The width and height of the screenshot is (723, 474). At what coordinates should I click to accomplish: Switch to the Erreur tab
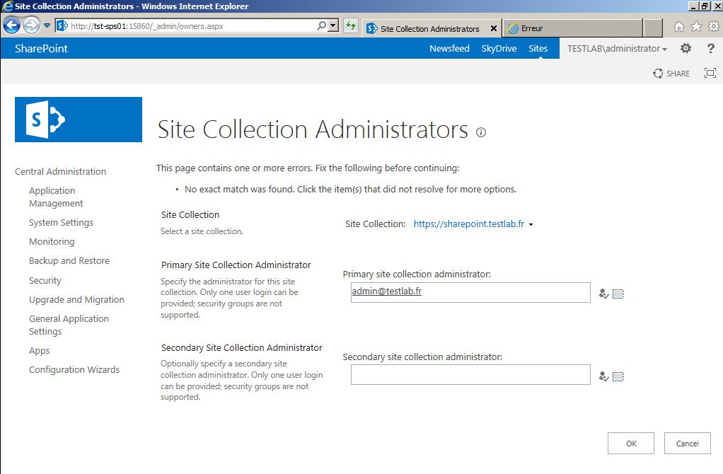[x=573, y=28]
